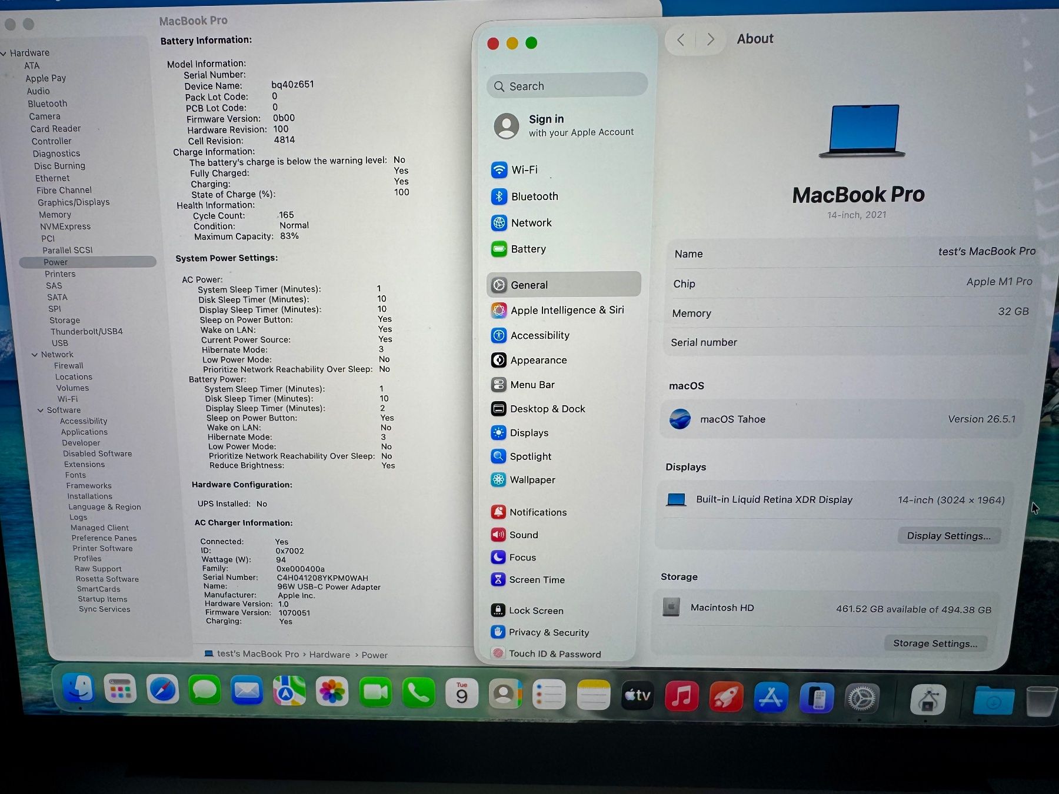Select Startup Items in System Information sidebar
The width and height of the screenshot is (1059, 794).
coord(102,599)
